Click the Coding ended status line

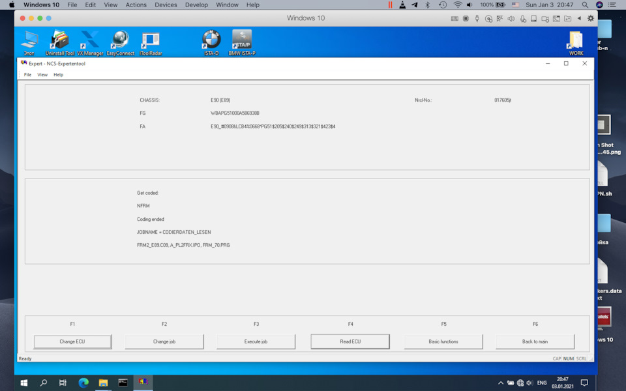[151, 220]
